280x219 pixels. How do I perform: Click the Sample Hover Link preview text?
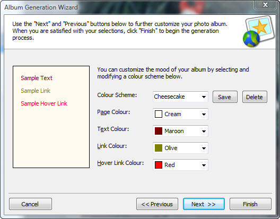pos(44,103)
